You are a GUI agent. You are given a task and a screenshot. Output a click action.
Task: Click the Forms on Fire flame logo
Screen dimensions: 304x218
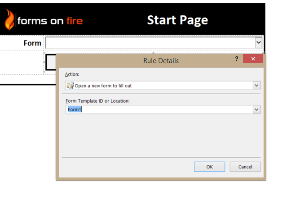(10, 20)
